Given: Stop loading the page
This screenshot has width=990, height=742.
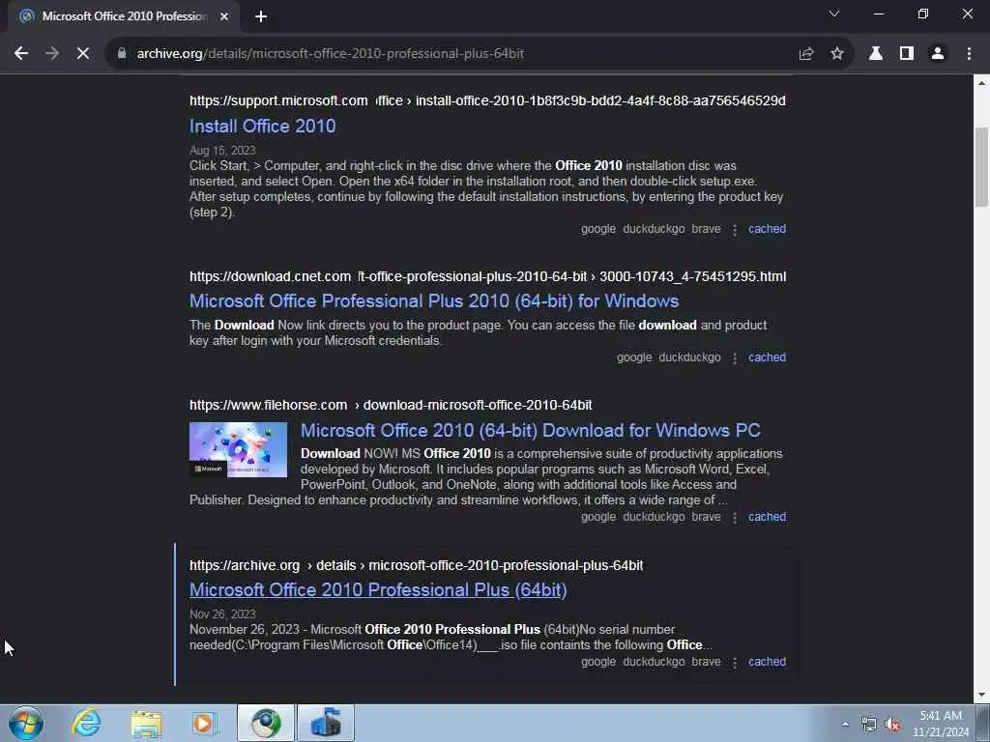Looking at the screenshot, I should click(83, 54).
